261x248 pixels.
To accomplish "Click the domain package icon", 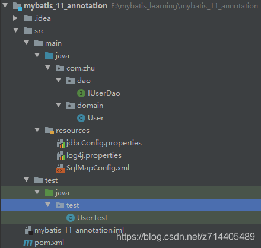I will click(71, 106).
